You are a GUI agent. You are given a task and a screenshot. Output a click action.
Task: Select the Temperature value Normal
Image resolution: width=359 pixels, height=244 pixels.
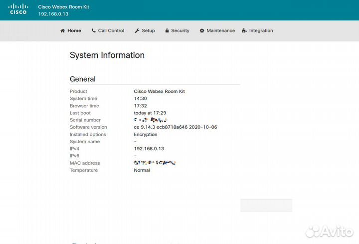coord(142,170)
